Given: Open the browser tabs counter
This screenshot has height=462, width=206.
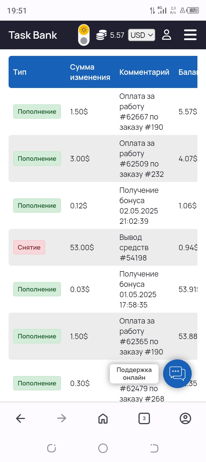Looking at the screenshot, I should point(144,418).
